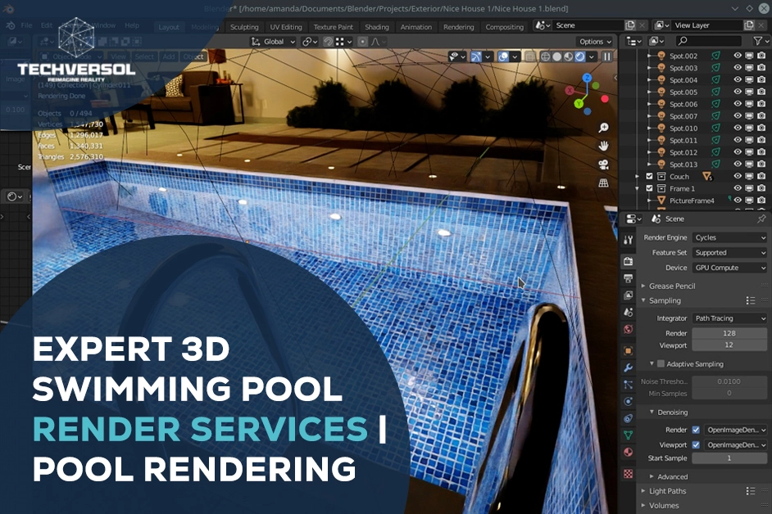
Task: Enable the Adaptive Sampling checkbox
Action: [659, 363]
